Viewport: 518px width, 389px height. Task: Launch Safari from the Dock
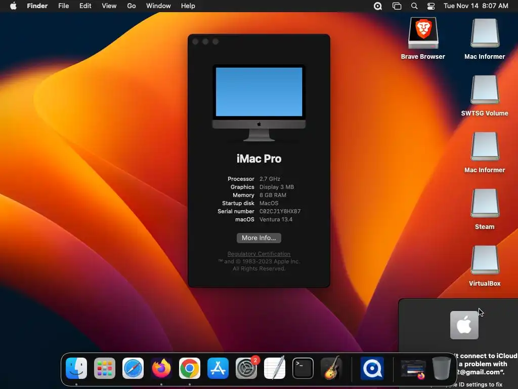click(133, 368)
